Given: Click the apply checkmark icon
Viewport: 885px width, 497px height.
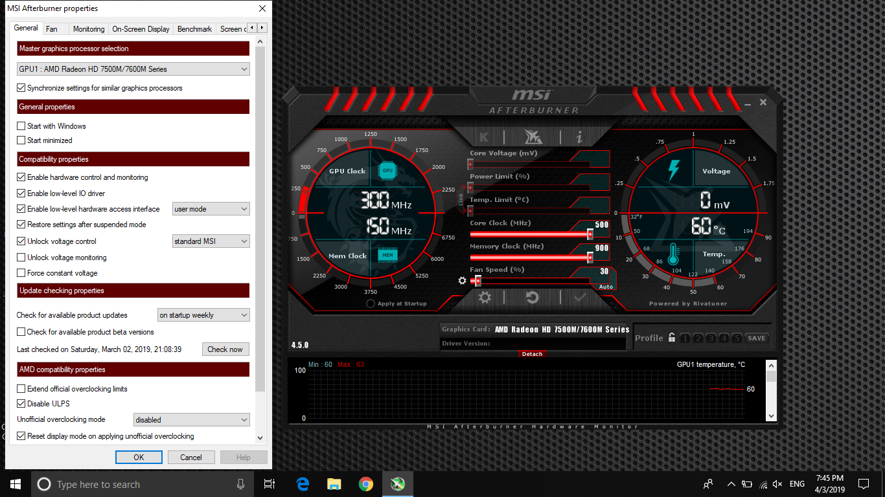Looking at the screenshot, I should pos(580,297).
